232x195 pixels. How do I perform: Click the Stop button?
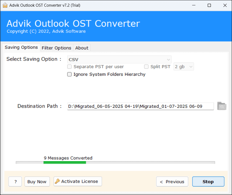208,182
